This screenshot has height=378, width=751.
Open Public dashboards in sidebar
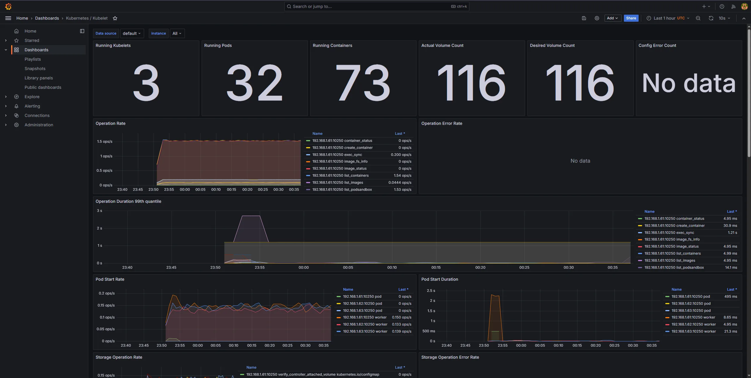tap(43, 87)
